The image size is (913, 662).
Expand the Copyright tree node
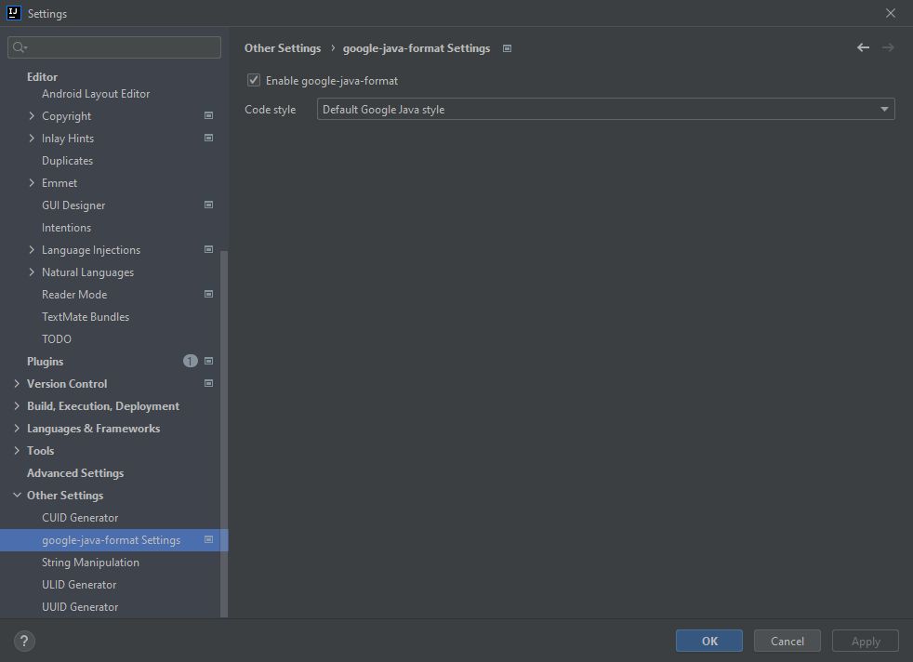[x=32, y=116]
